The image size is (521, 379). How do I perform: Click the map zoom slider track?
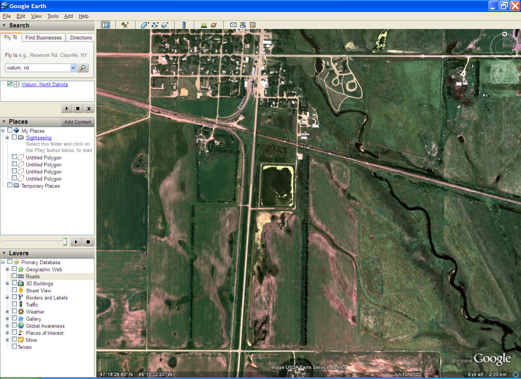click(504, 121)
